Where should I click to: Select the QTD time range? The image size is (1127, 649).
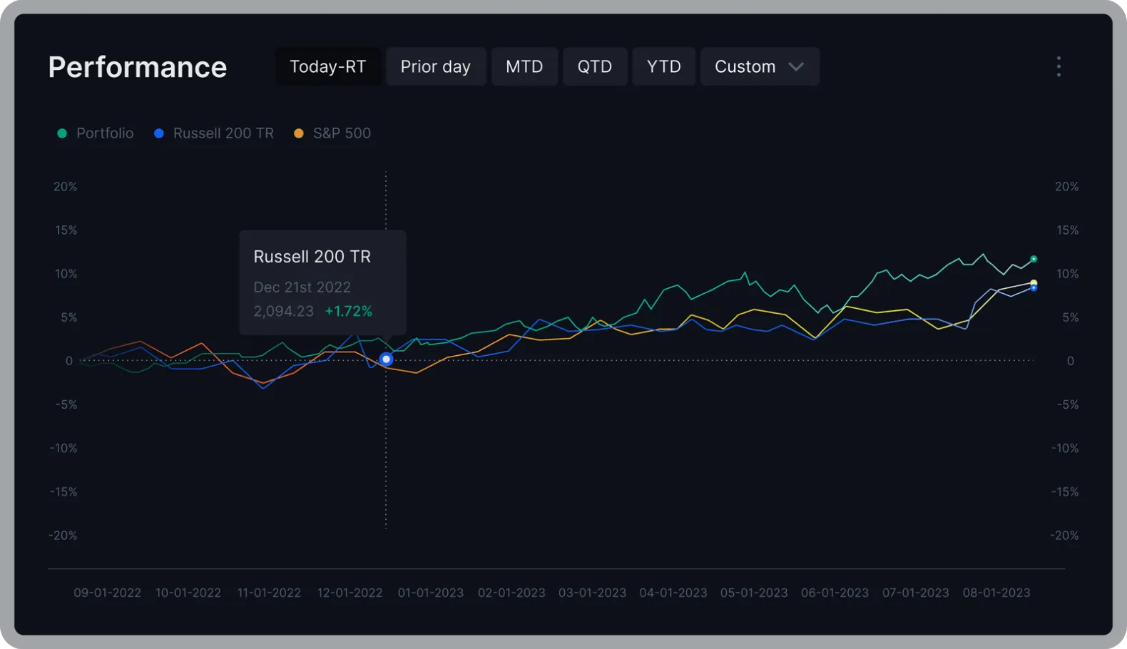tap(595, 66)
